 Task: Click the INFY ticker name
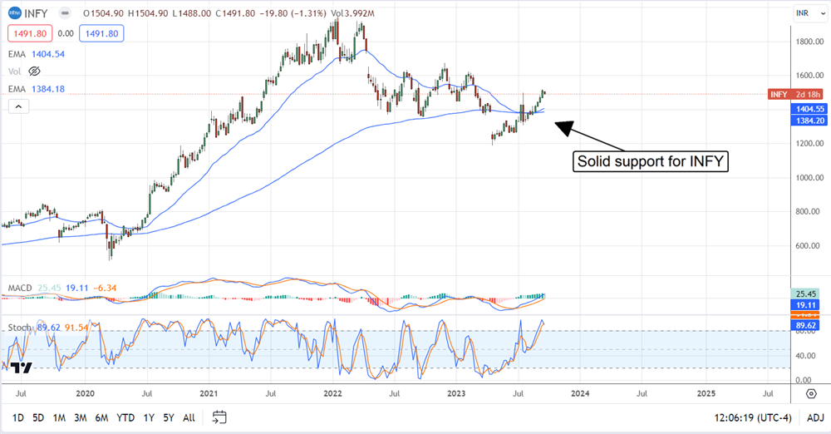36,13
